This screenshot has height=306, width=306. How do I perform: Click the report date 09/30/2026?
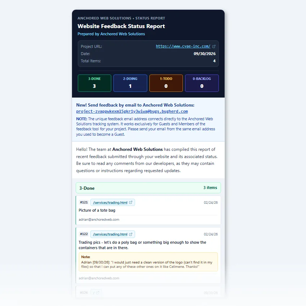coord(204,54)
